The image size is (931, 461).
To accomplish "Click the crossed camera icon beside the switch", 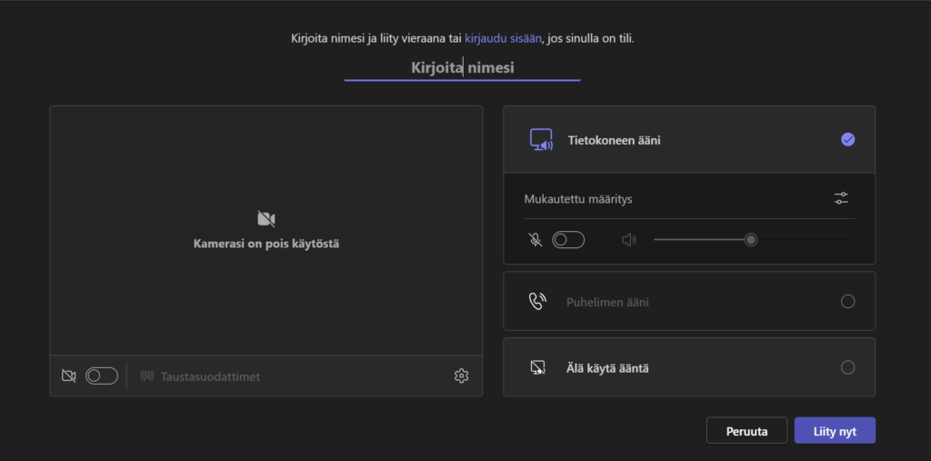I will [69, 376].
